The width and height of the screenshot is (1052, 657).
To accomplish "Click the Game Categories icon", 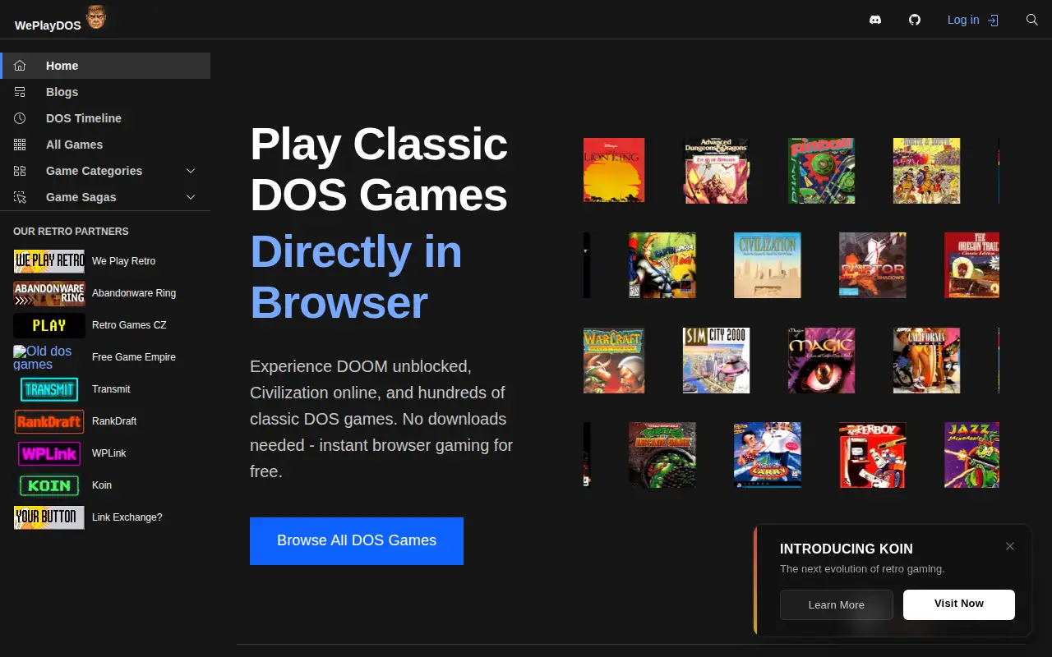I will pos(20,171).
